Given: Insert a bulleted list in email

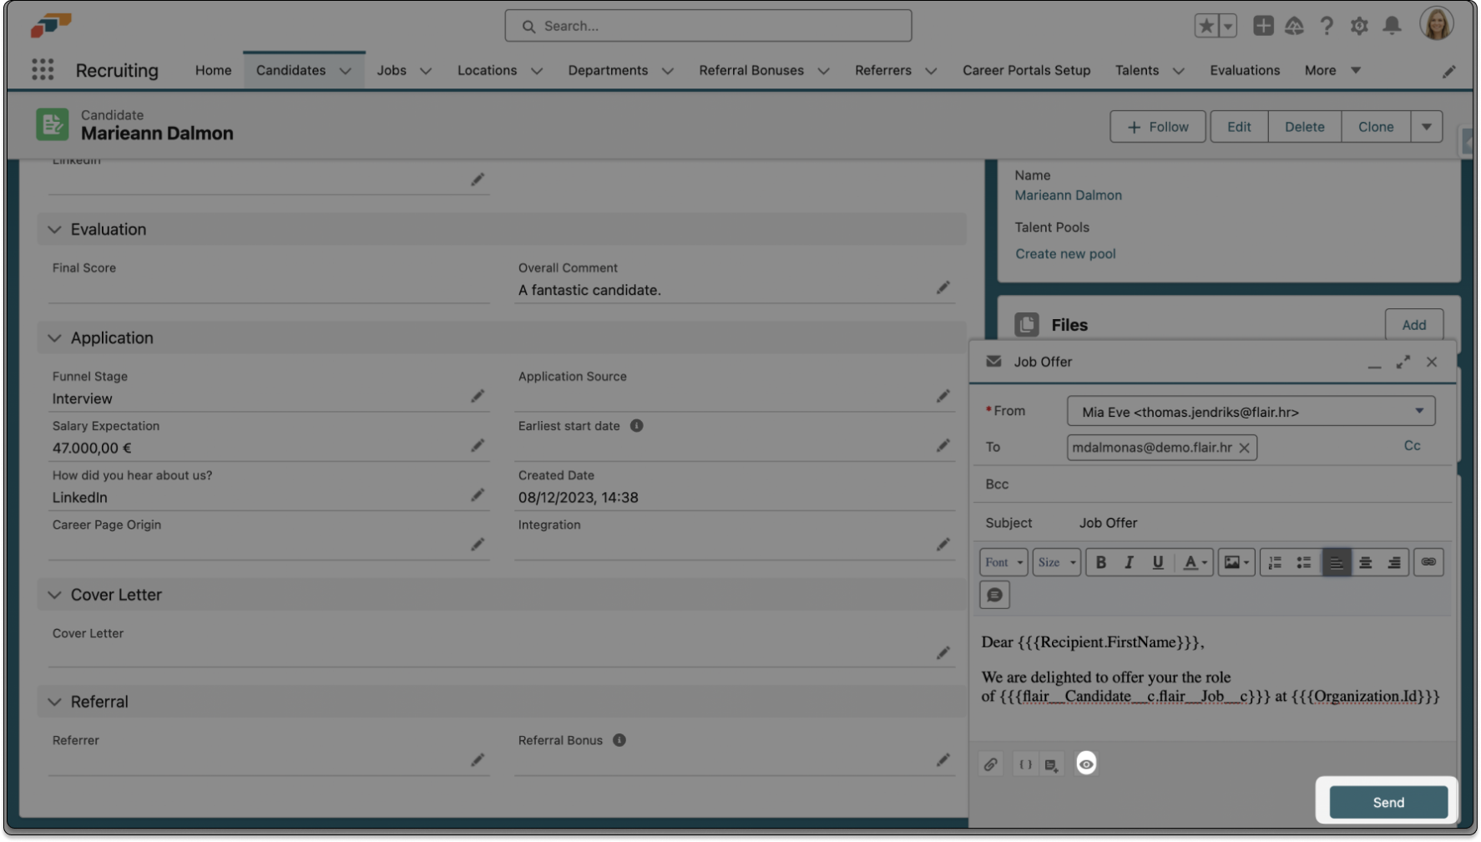Looking at the screenshot, I should tap(1303, 562).
